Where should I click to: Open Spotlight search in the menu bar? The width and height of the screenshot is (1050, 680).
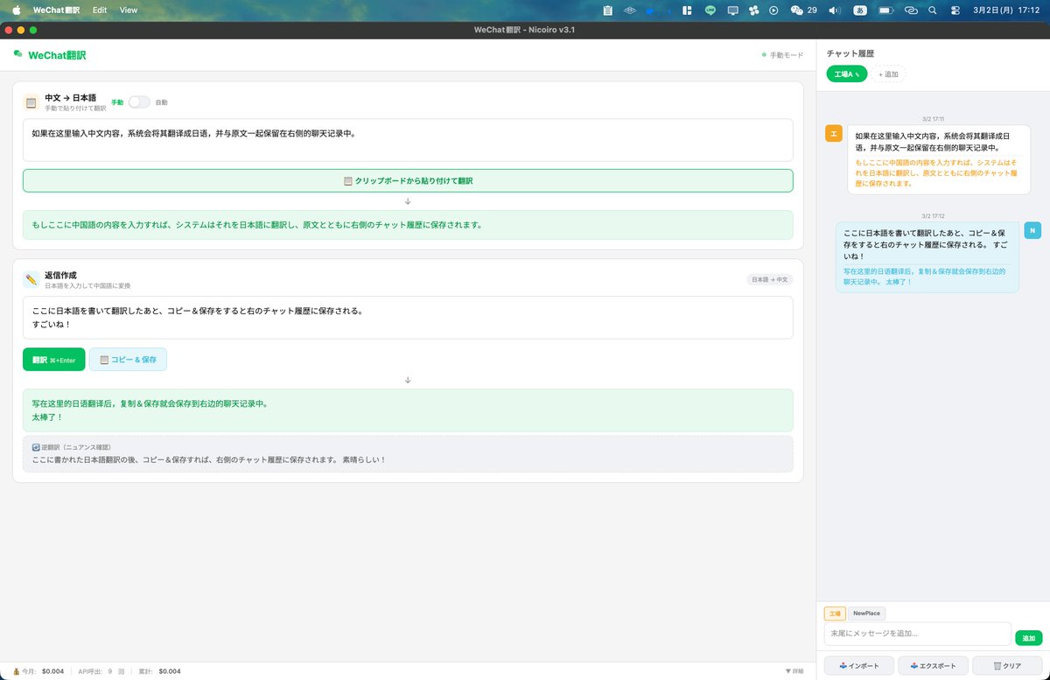[x=933, y=11]
